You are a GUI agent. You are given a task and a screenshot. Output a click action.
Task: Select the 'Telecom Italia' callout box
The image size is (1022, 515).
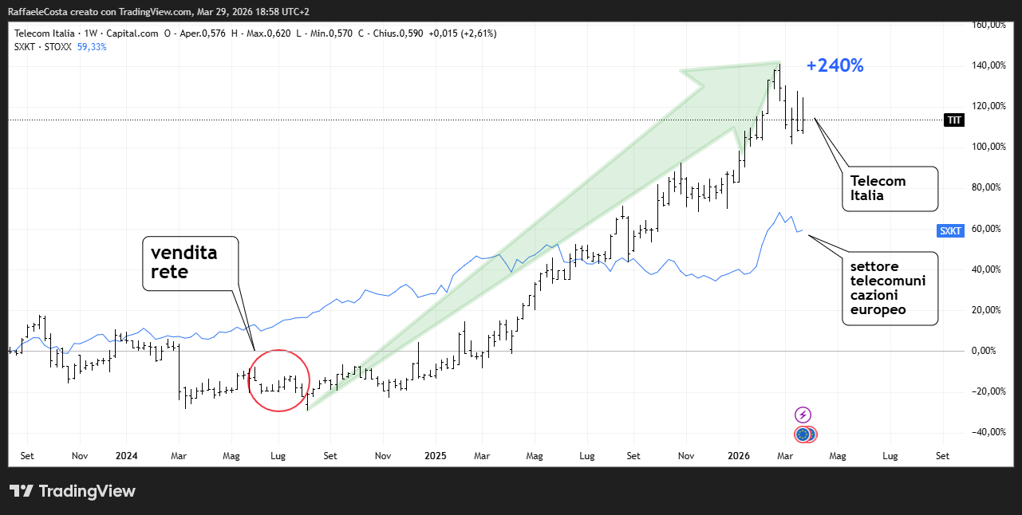point(889,189)
